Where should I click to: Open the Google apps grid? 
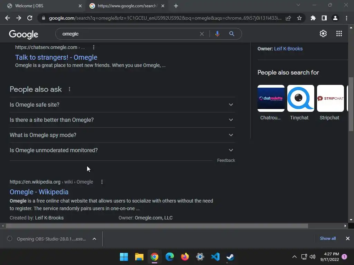339,33
